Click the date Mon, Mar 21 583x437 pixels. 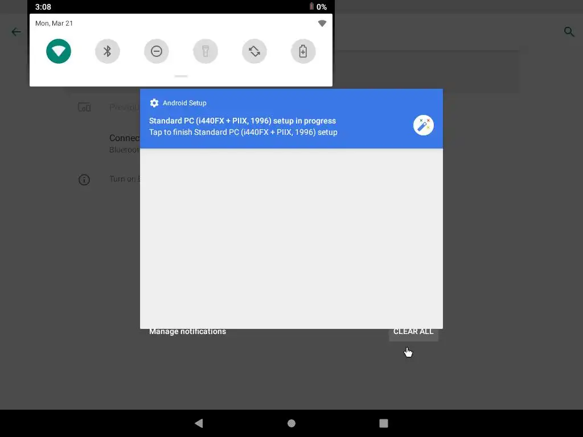pyautogui.click(x=54, y=23)
